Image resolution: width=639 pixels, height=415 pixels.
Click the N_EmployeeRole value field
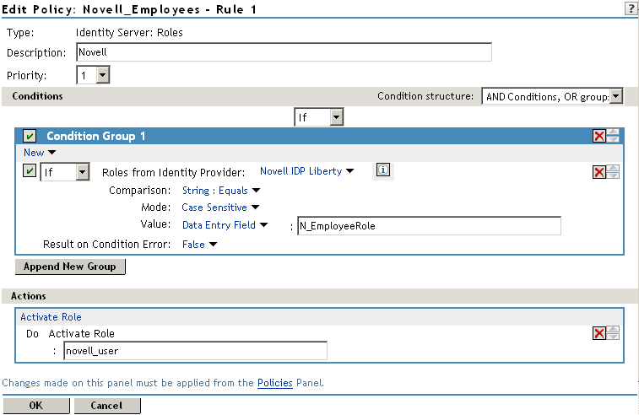(429, 225)
